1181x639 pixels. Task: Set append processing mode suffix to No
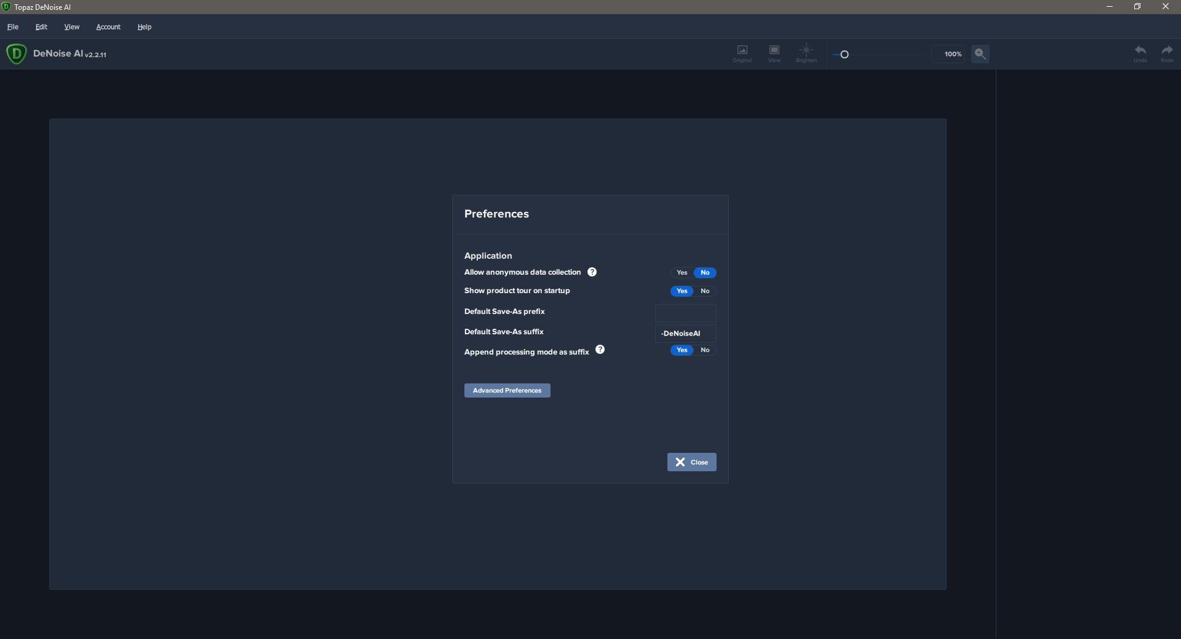point(705,350)
